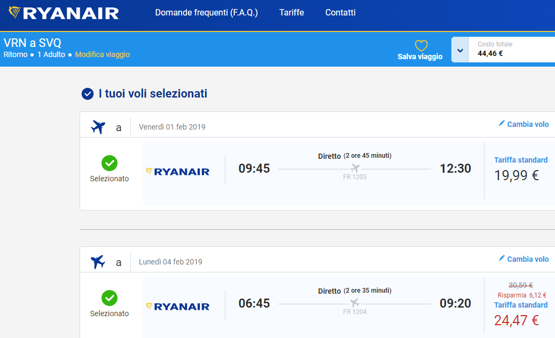Image resolution: width=555 pixels, height=338 pixels.
Task: Open the Tariffe menu item
Action: (x=291, y=13)
